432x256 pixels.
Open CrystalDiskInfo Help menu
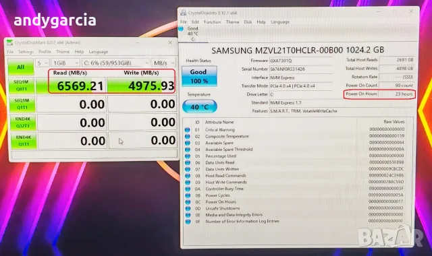(261, 22)
